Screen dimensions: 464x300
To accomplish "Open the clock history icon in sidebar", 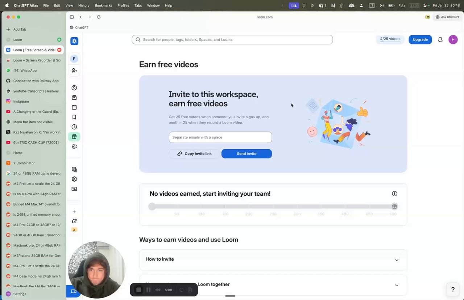I will point(74,127).
